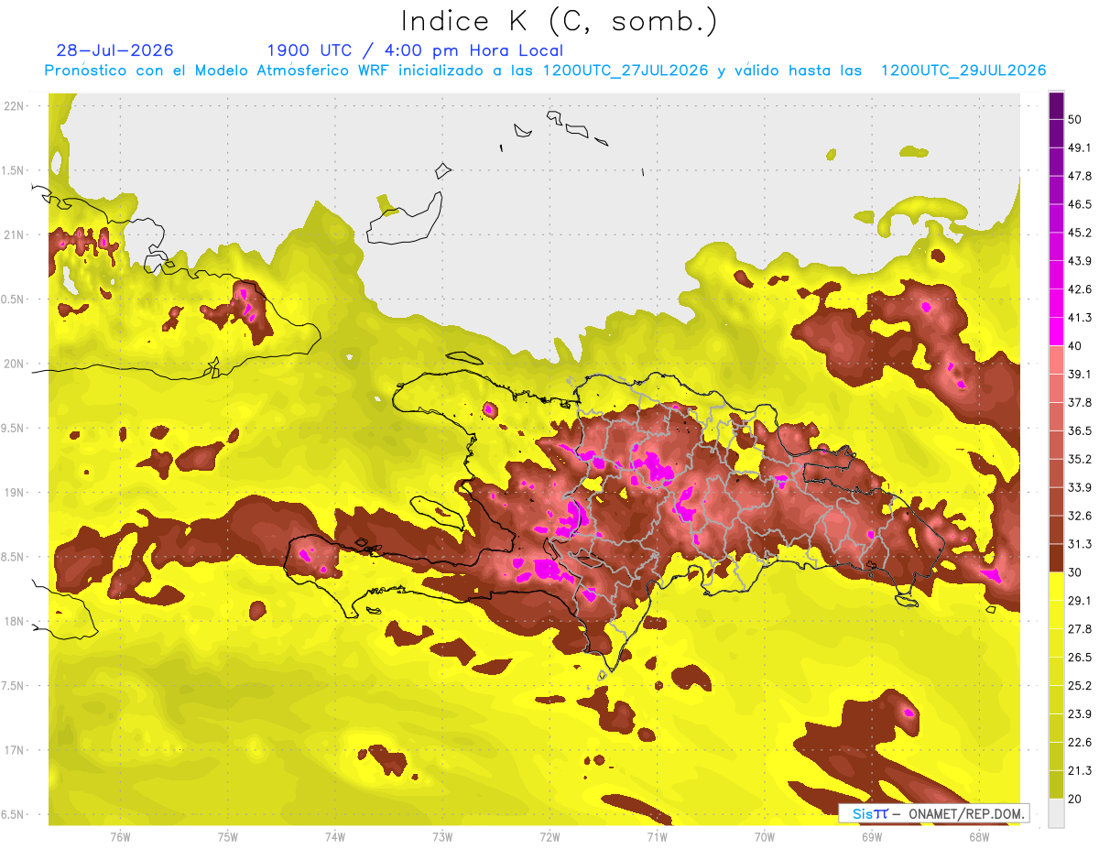Click the "68W" longitude axis label
The image size is (1099, 849).
[979, 836]
